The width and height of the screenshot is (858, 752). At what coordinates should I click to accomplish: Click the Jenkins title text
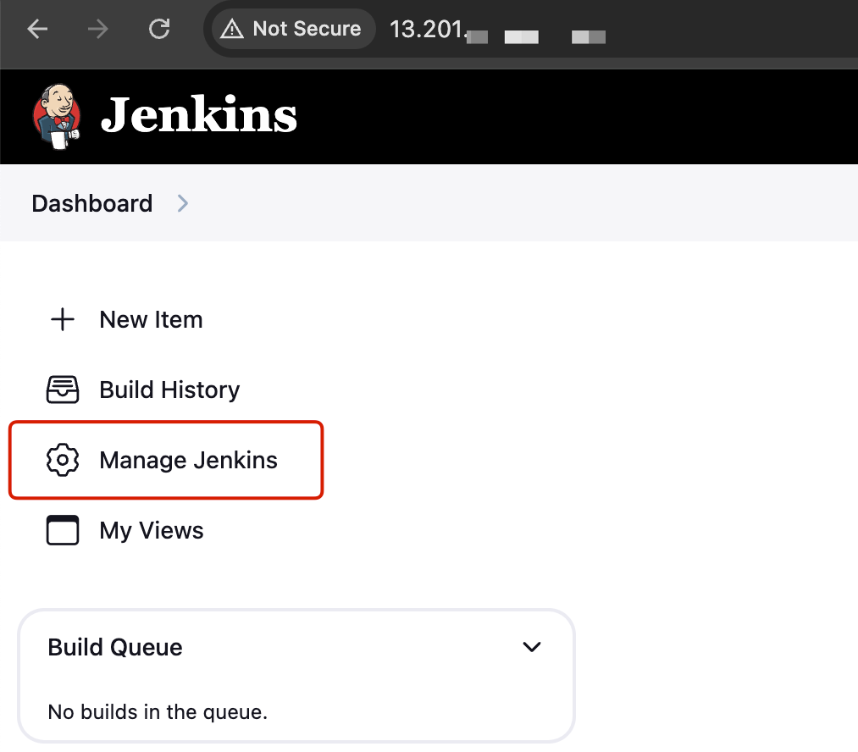[x=199, y=115]
